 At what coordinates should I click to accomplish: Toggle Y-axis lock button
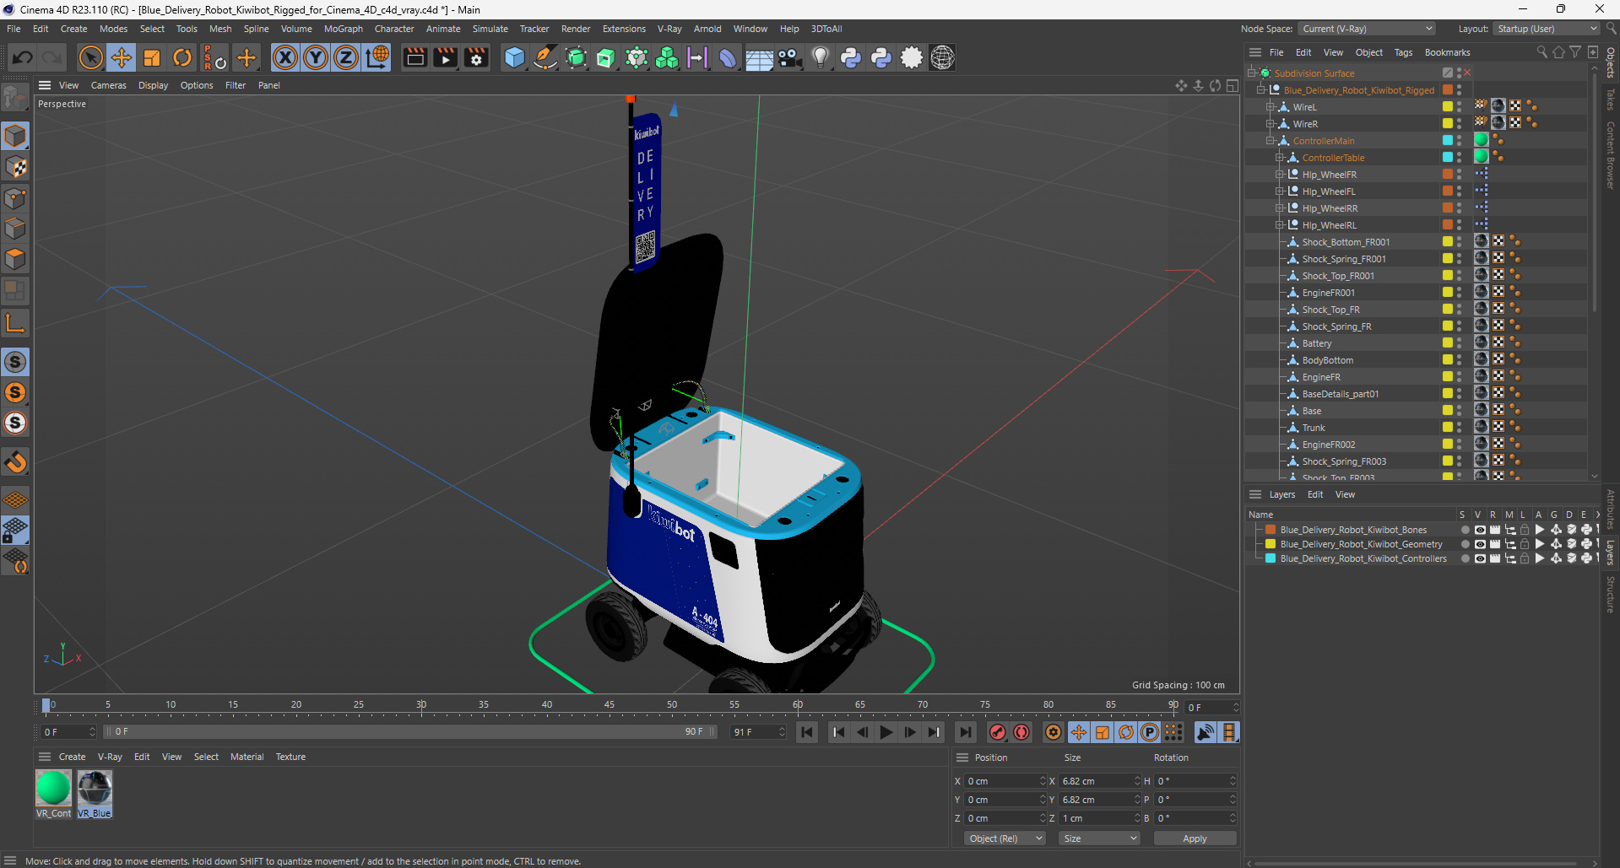coord(316,57)
